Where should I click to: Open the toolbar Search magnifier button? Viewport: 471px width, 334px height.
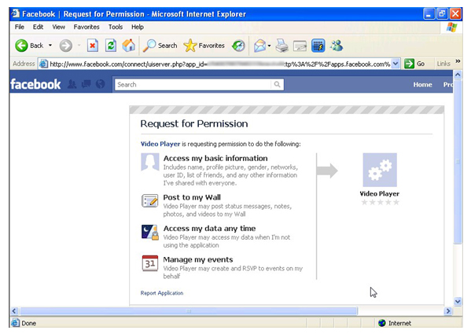(160, 46)
